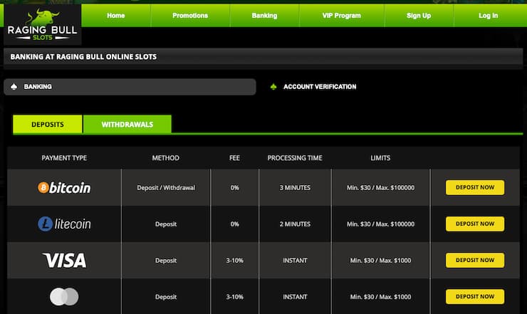The width and height of the screenshot is (527, 314).
Task: Click Visa's 'Min. $30 / Max. $1000' limits
Action: pos(380,261)
